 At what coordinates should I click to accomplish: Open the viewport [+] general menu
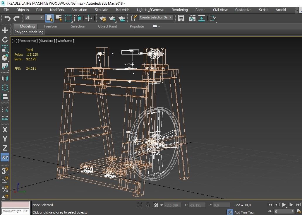tap(14, 41)
